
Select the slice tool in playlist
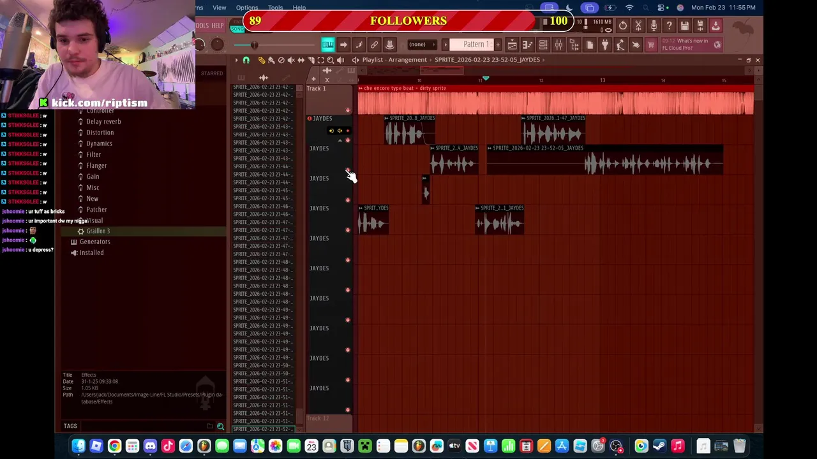point(311,60)
